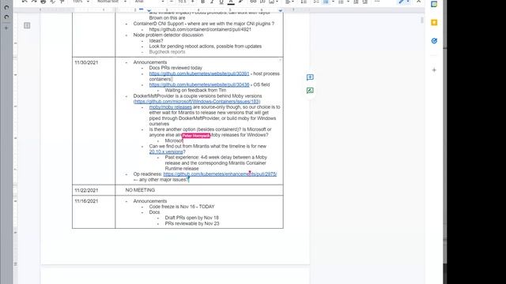
Task: Open the bulleted list style arrow
Action: [x=333, y=2]
